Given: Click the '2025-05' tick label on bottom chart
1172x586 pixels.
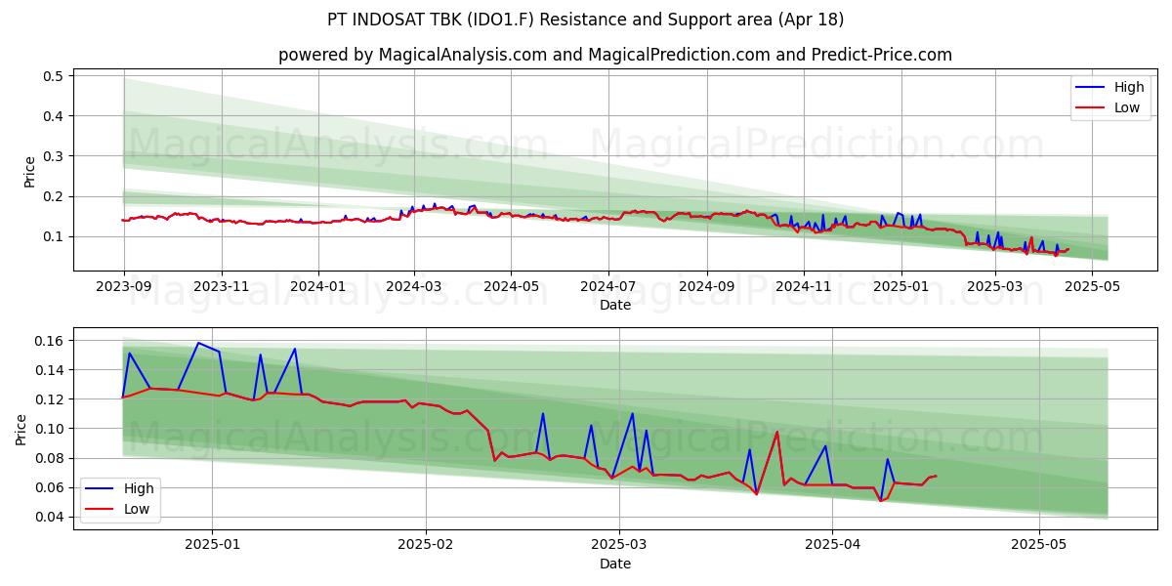Looking at the screenshot, I should (x=1039, y=545).
